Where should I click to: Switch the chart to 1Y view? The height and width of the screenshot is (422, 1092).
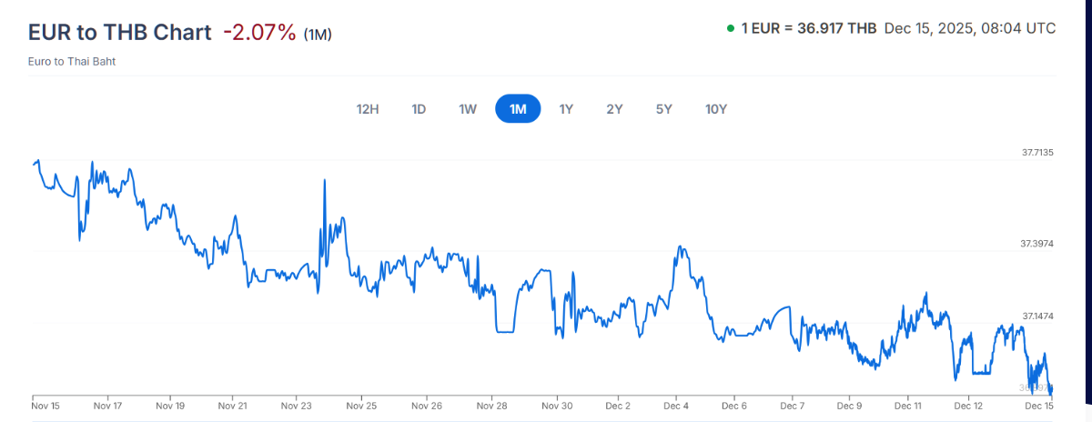coord(566,109)
